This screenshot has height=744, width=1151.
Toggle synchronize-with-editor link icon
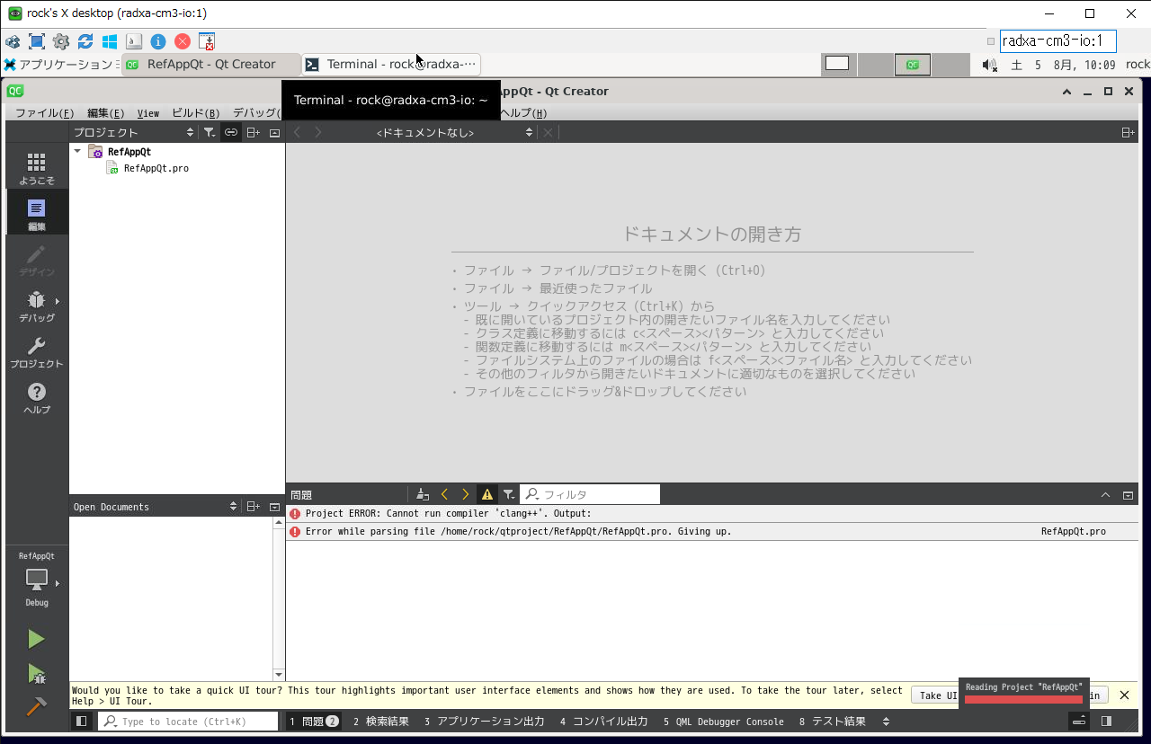pos(231,132)
